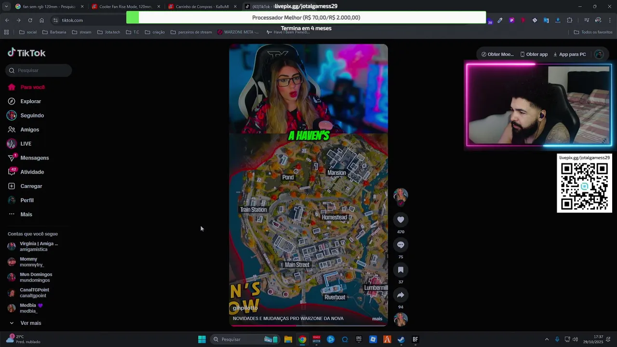Open the Windows Start menu
The height and width of the screenshot is (347, 617).
[202, 339]
